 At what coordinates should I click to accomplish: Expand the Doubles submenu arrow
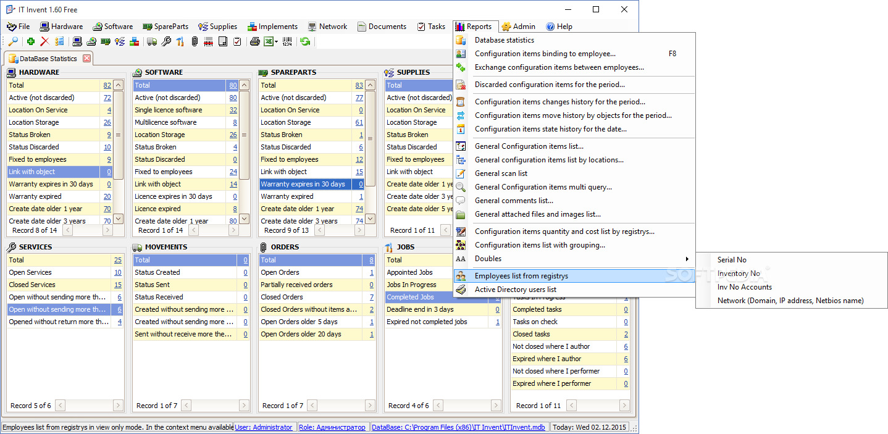pyautogui.click(x=687, y=259)
